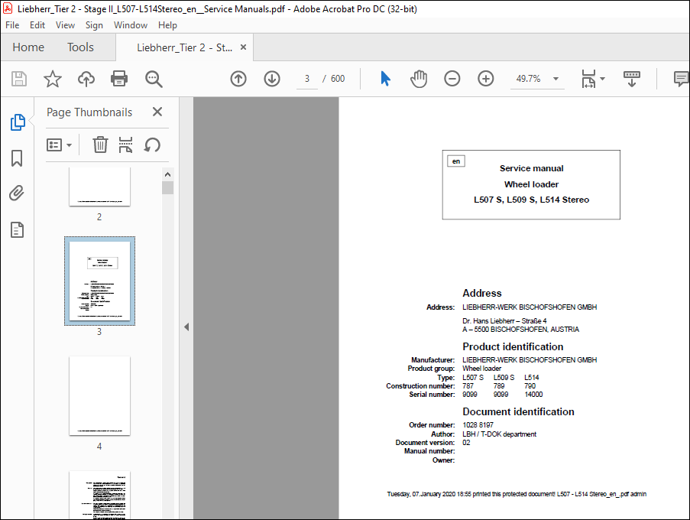Viewport: 690px width, 520px height.
Task: Open the Edit menu
Action: (37, 25)
